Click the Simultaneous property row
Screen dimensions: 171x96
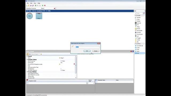tap(51, 69)
